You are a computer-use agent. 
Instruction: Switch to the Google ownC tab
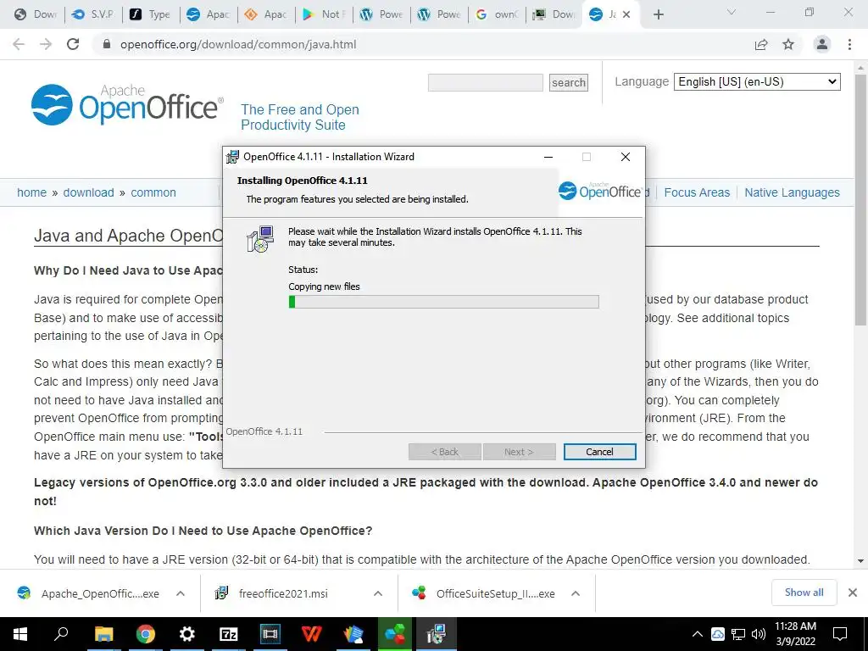point(497,14)
